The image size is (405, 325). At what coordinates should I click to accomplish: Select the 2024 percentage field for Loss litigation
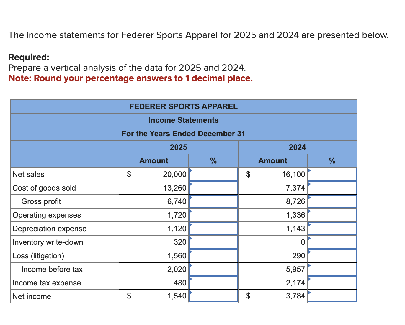click(332, 256)
